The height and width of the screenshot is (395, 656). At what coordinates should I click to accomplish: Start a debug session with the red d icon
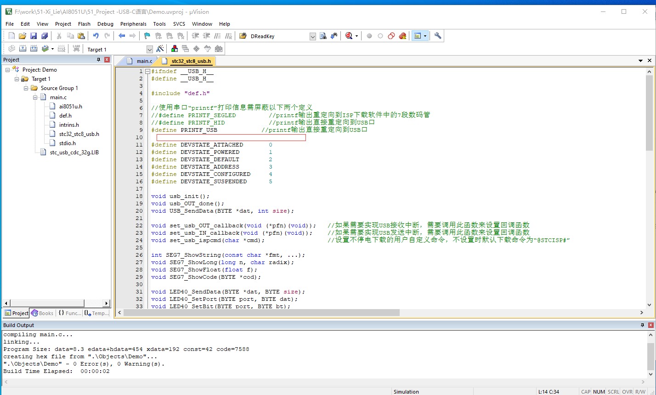349,36
